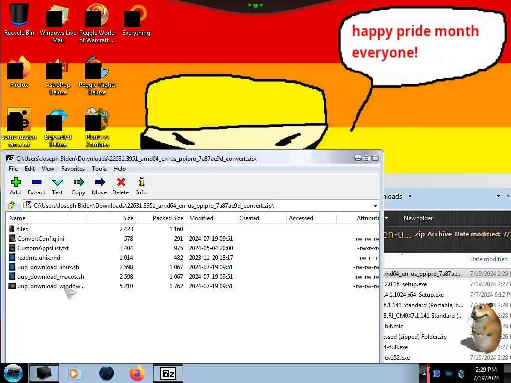Screen dimensions: 511x383
Task: Sort by the Size column header
Action: pos(112,218)
